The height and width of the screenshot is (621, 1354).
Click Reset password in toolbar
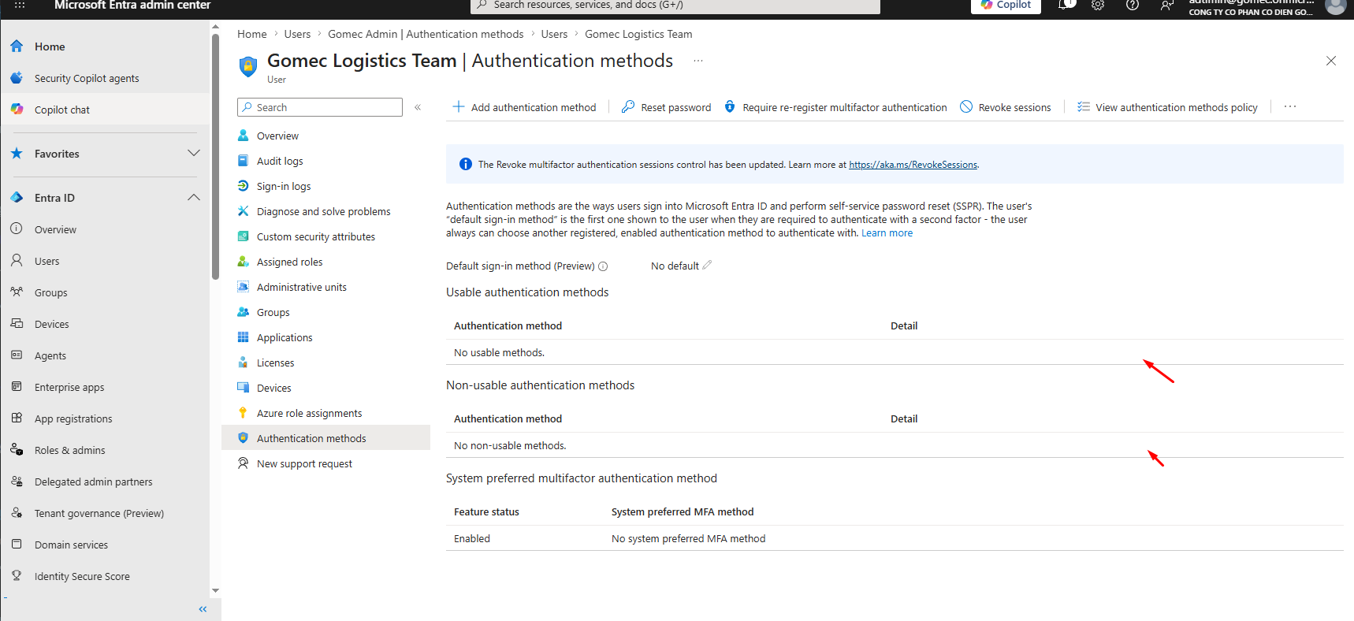666,107
